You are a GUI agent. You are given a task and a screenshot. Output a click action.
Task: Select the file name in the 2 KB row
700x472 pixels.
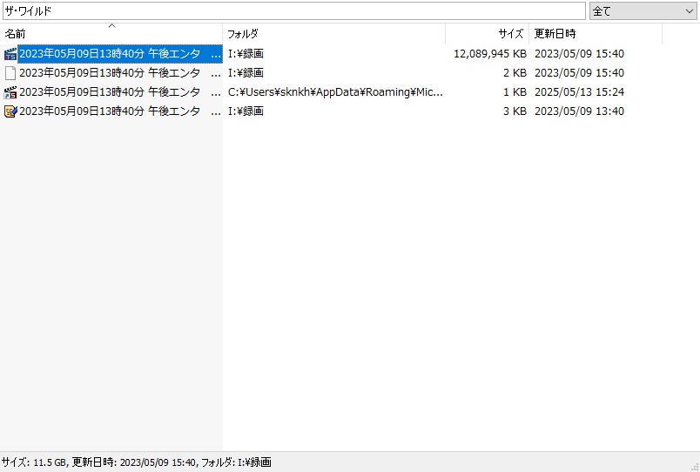click(x=120, y=73)
